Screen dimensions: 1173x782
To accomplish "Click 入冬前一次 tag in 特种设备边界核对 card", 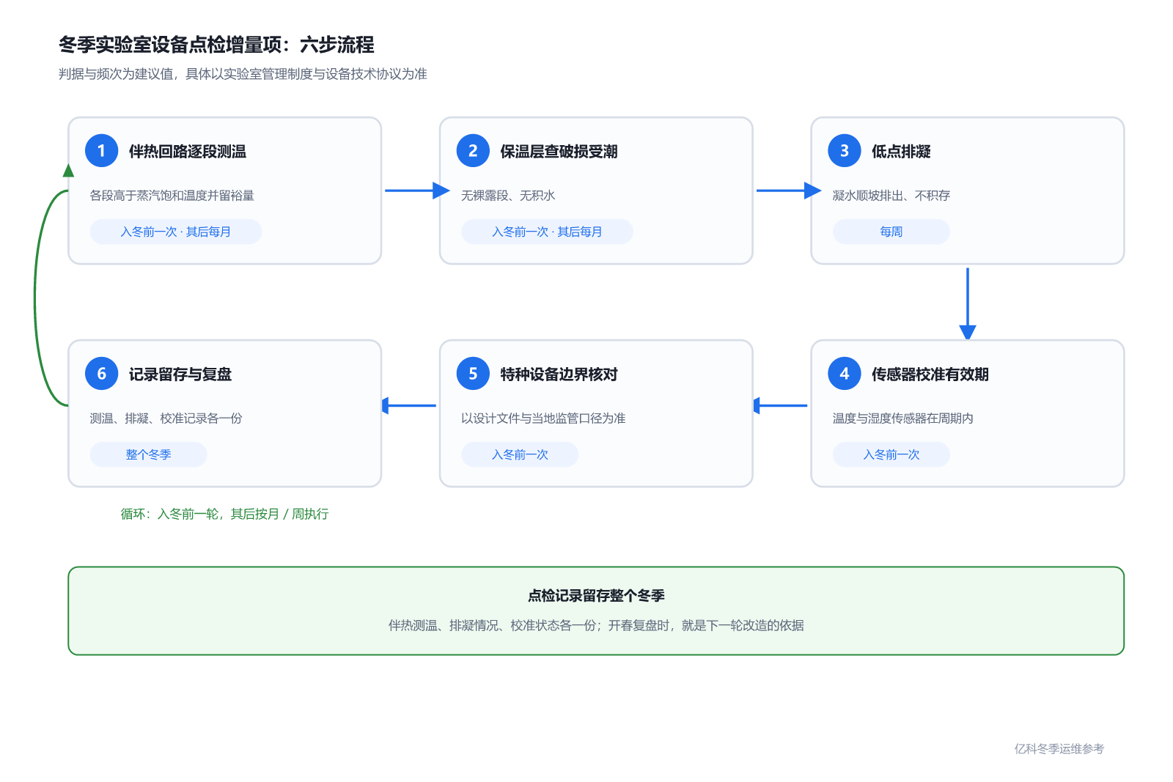I will pos(520,454).
